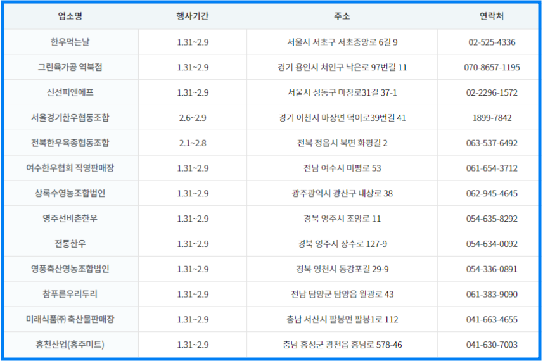543x361 pixels.
Task: Click the 행사기간 column header
Action: 193,16
